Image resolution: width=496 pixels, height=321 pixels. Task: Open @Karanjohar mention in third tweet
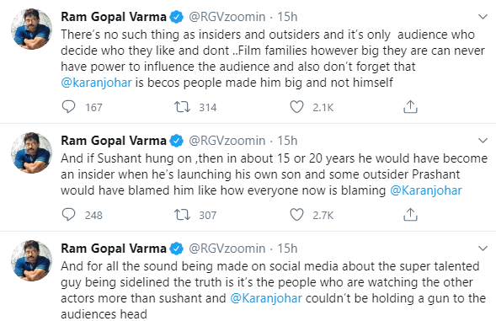point(266,298)
